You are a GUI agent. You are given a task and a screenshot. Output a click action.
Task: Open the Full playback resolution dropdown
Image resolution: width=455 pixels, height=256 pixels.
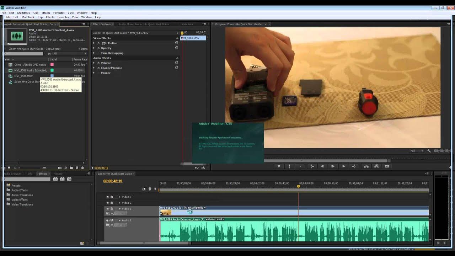pyautogui.click(x=418, y=151)
